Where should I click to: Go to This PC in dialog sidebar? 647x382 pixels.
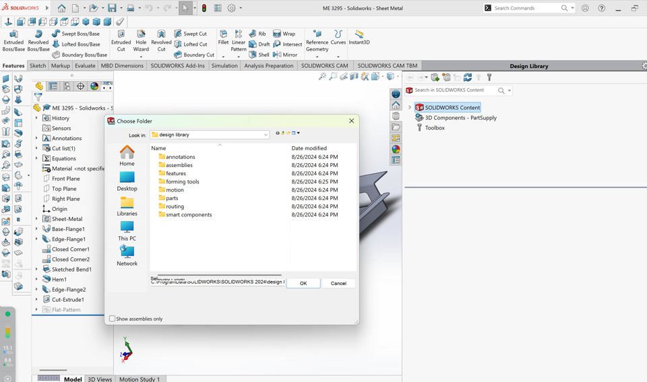[127, 232]
